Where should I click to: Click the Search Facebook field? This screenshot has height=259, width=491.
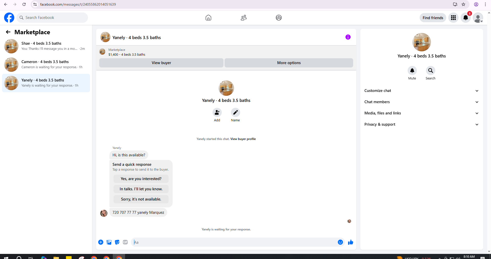pos(52,18)
